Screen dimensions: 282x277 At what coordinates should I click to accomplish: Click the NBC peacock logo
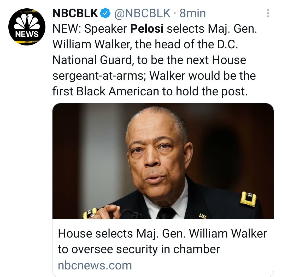coord(27,22)
